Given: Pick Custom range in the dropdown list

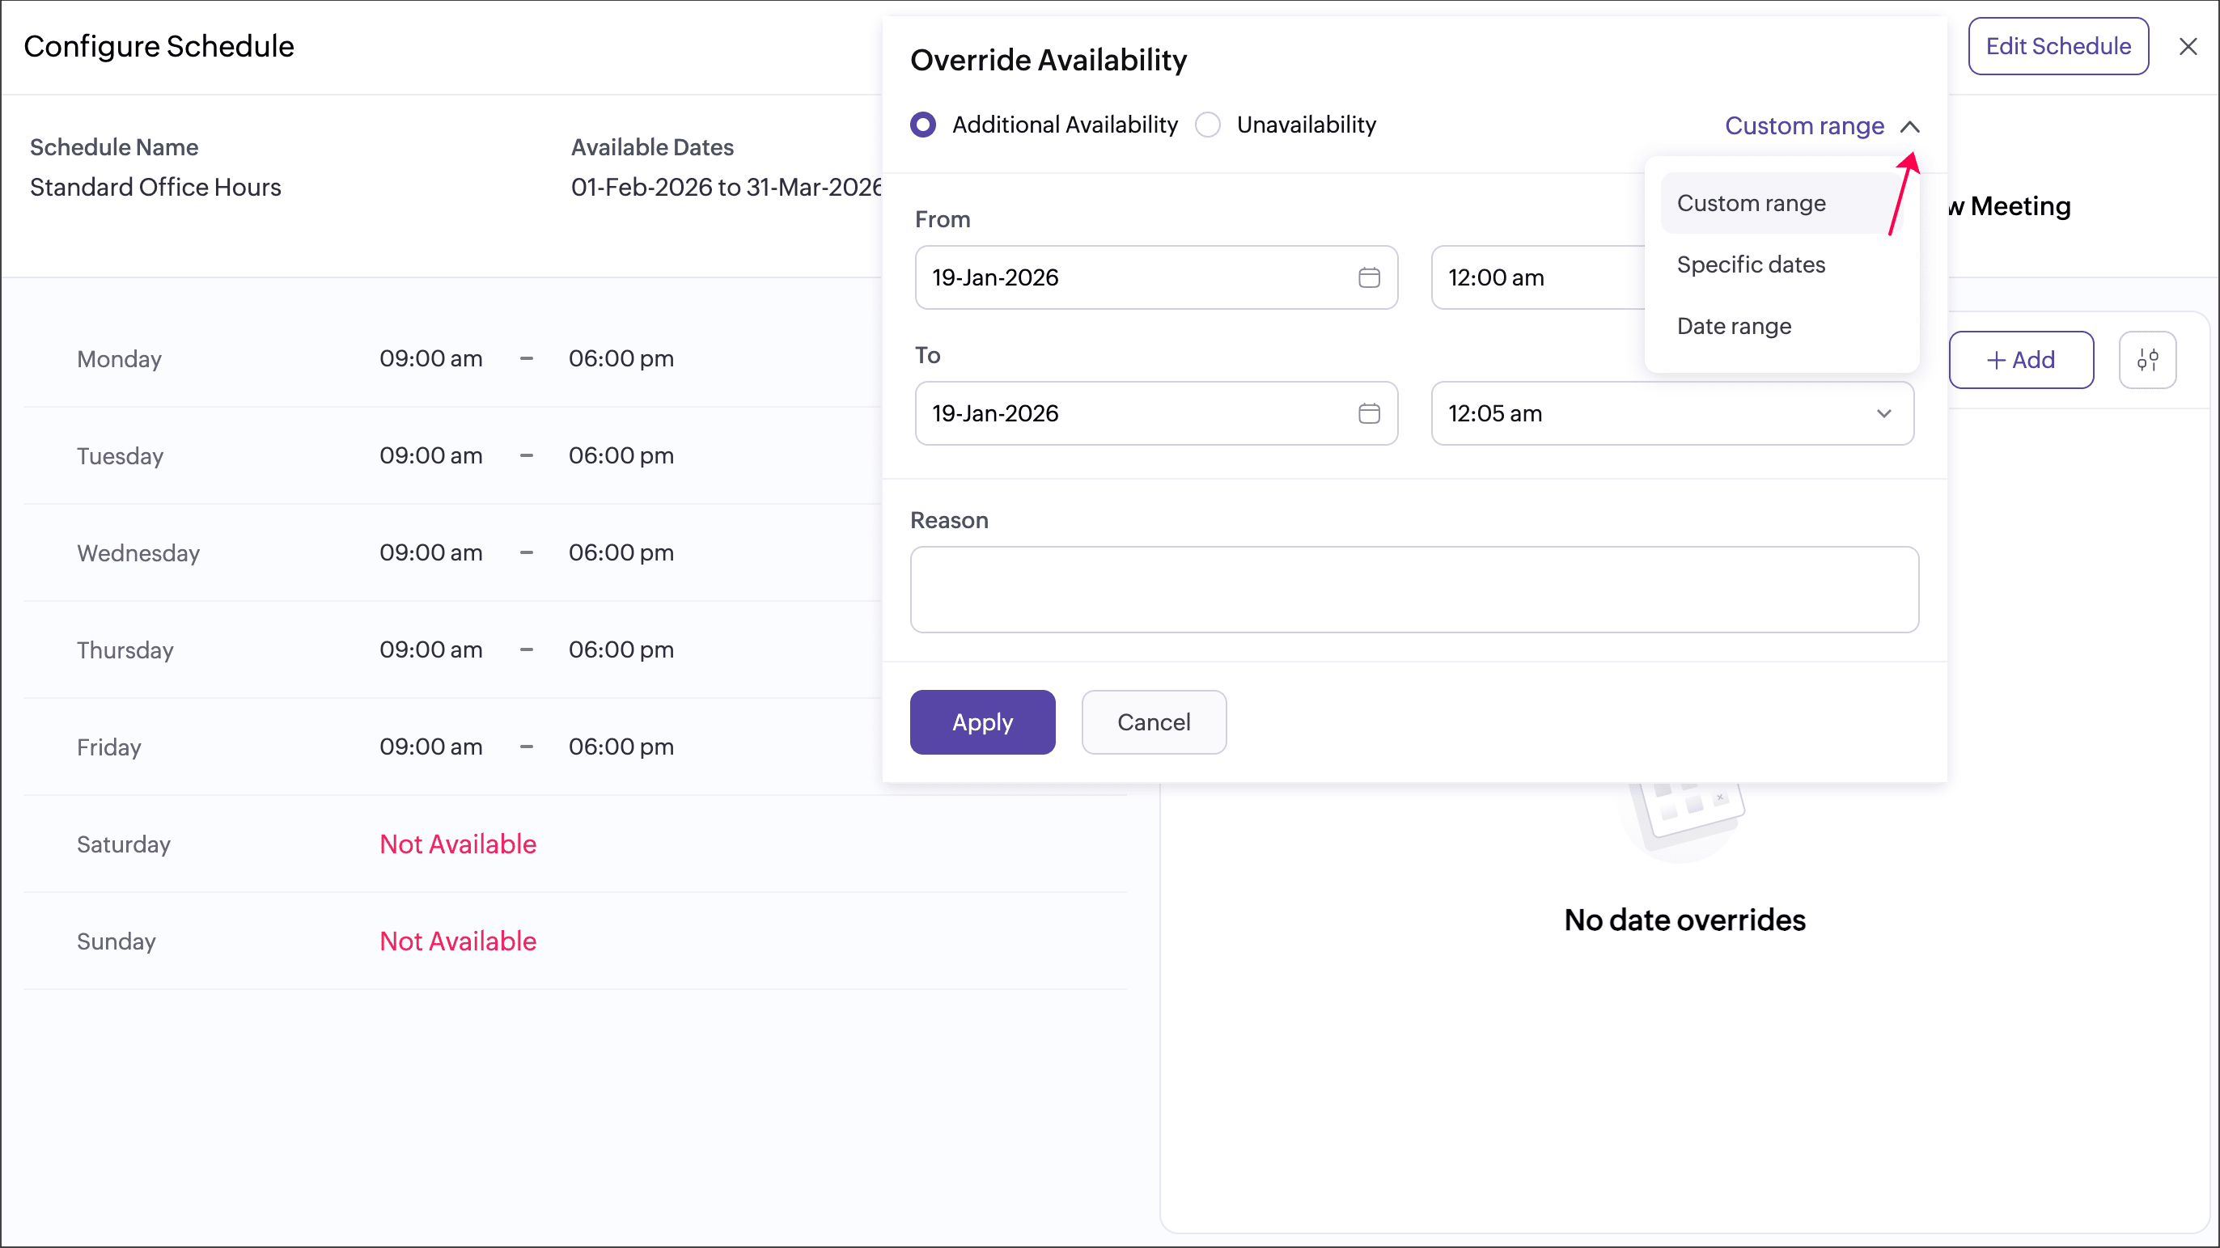Looking at the screenshot, I should 1750,203.
